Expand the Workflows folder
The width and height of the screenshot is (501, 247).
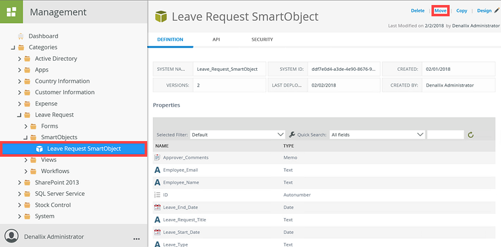[26, 171]
